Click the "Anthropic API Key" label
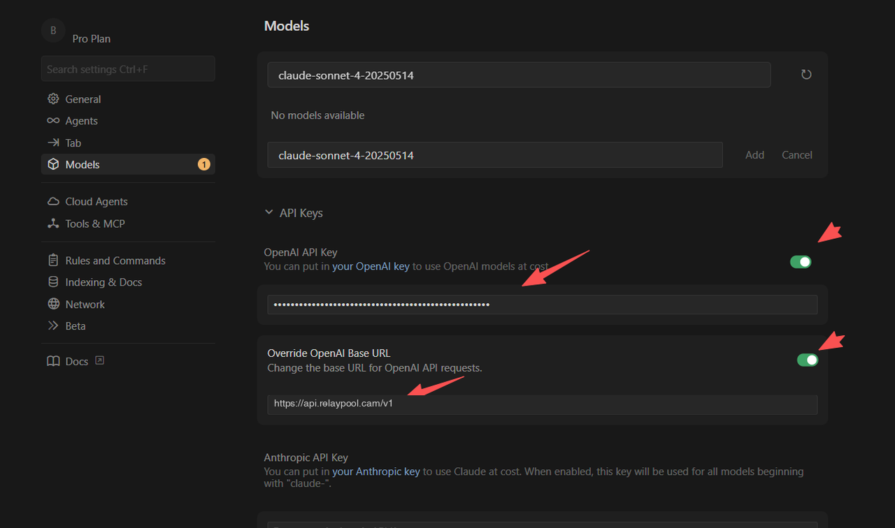895x528 pixels. pyautogui.click(x=306, y=457)
